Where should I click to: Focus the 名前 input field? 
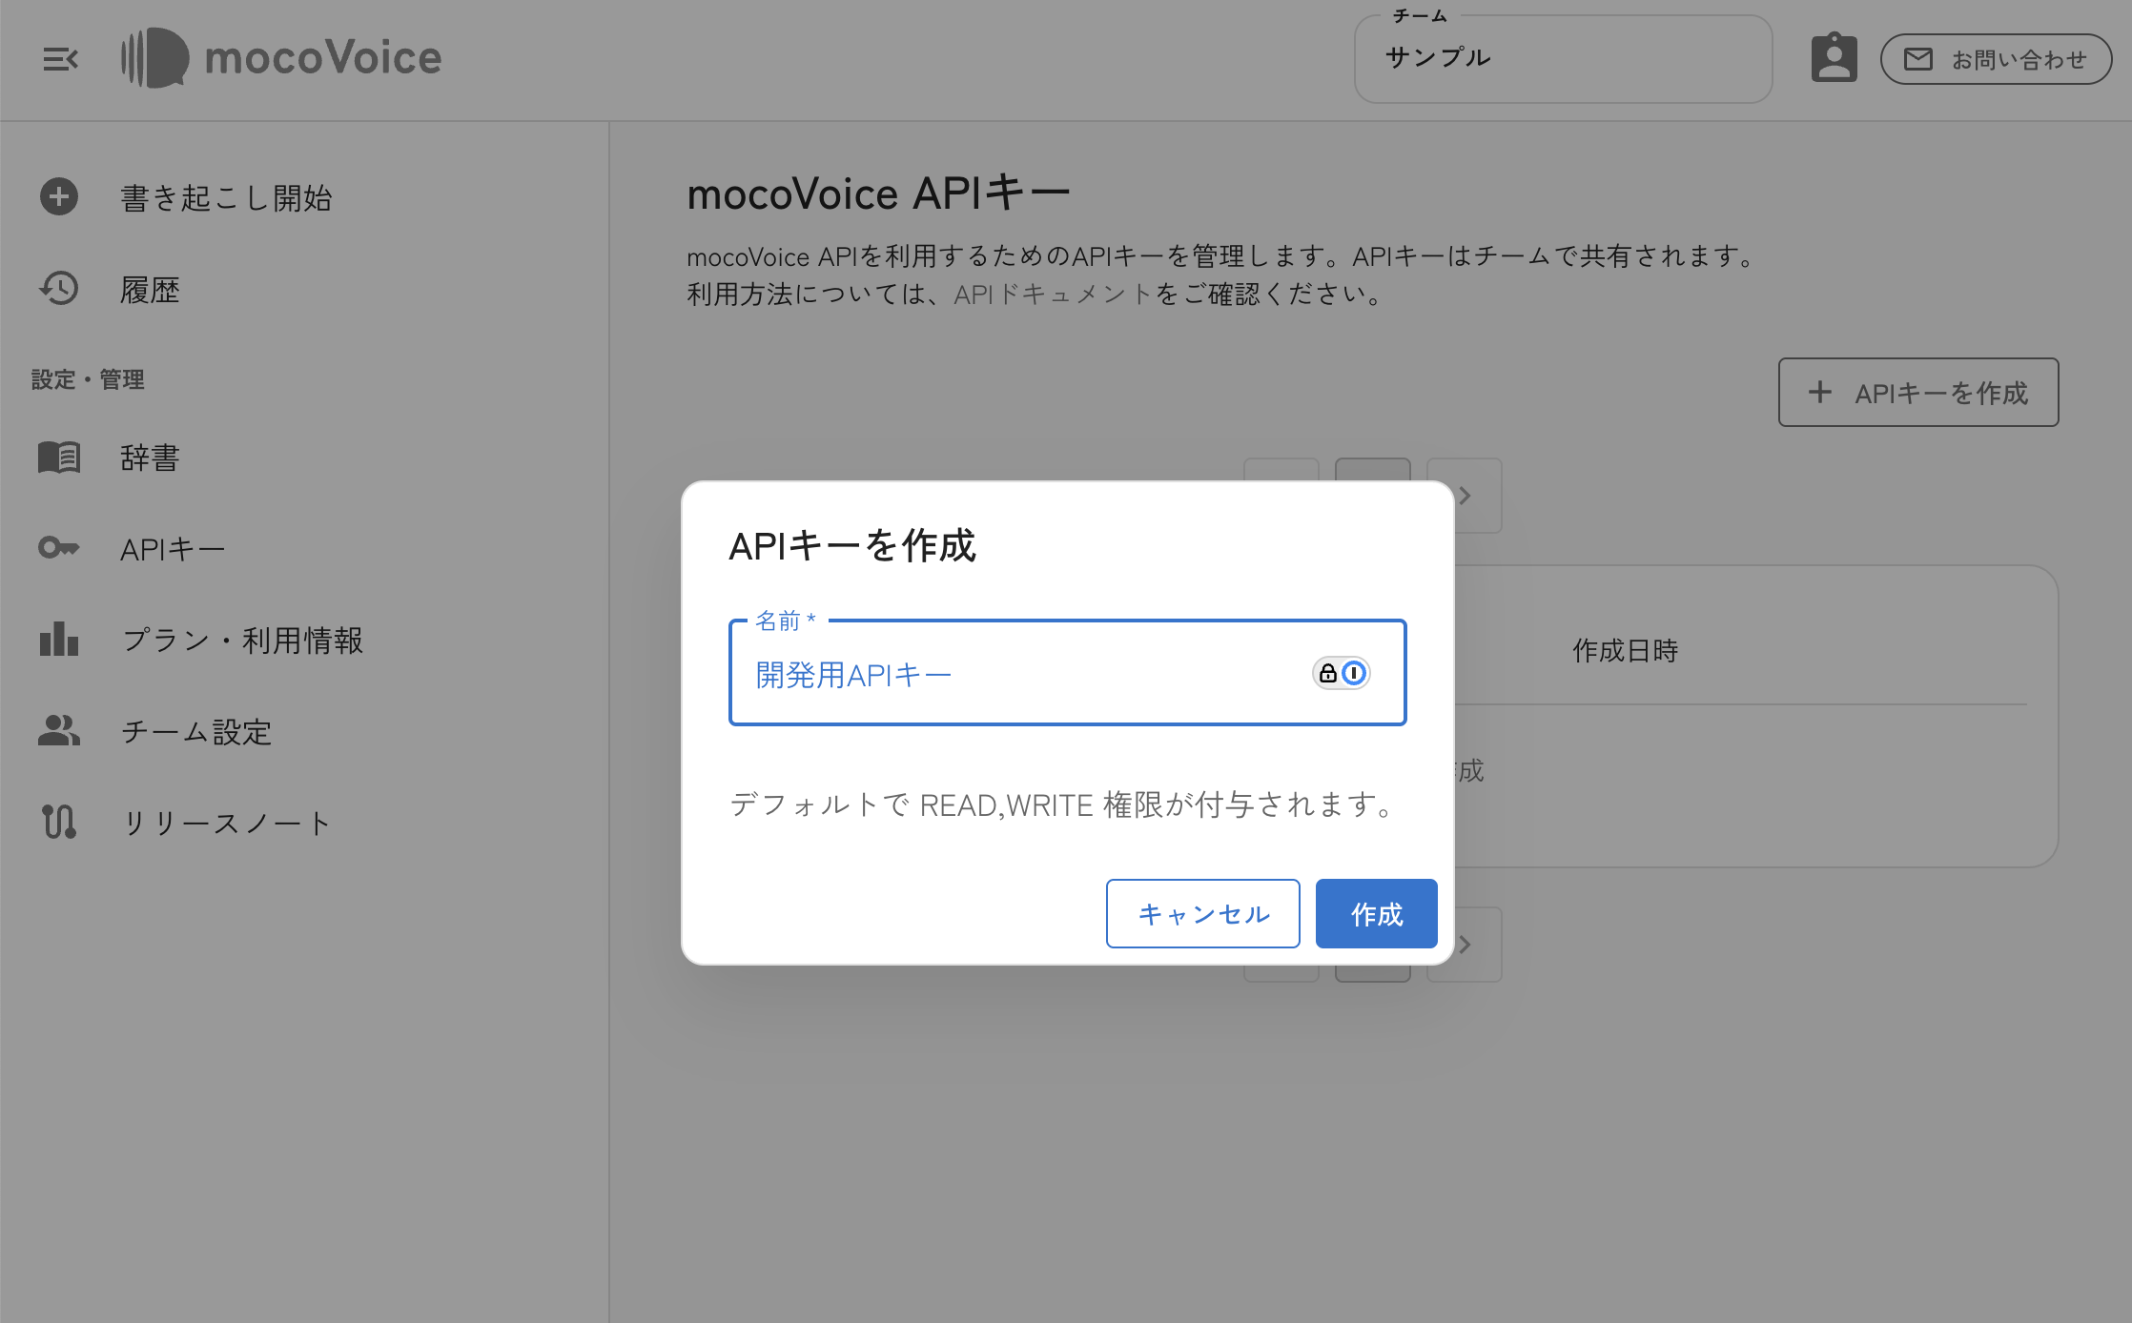1067,673
